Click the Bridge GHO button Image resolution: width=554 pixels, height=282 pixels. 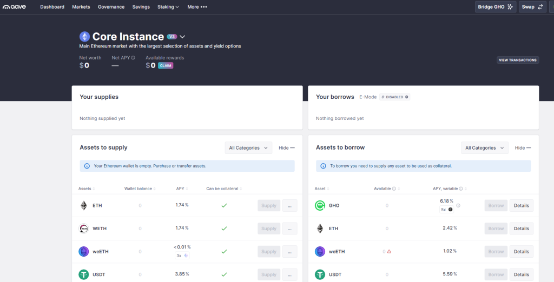click(x=495, y=7)
